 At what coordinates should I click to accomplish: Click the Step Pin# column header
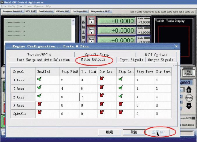(x=69, y=72)
